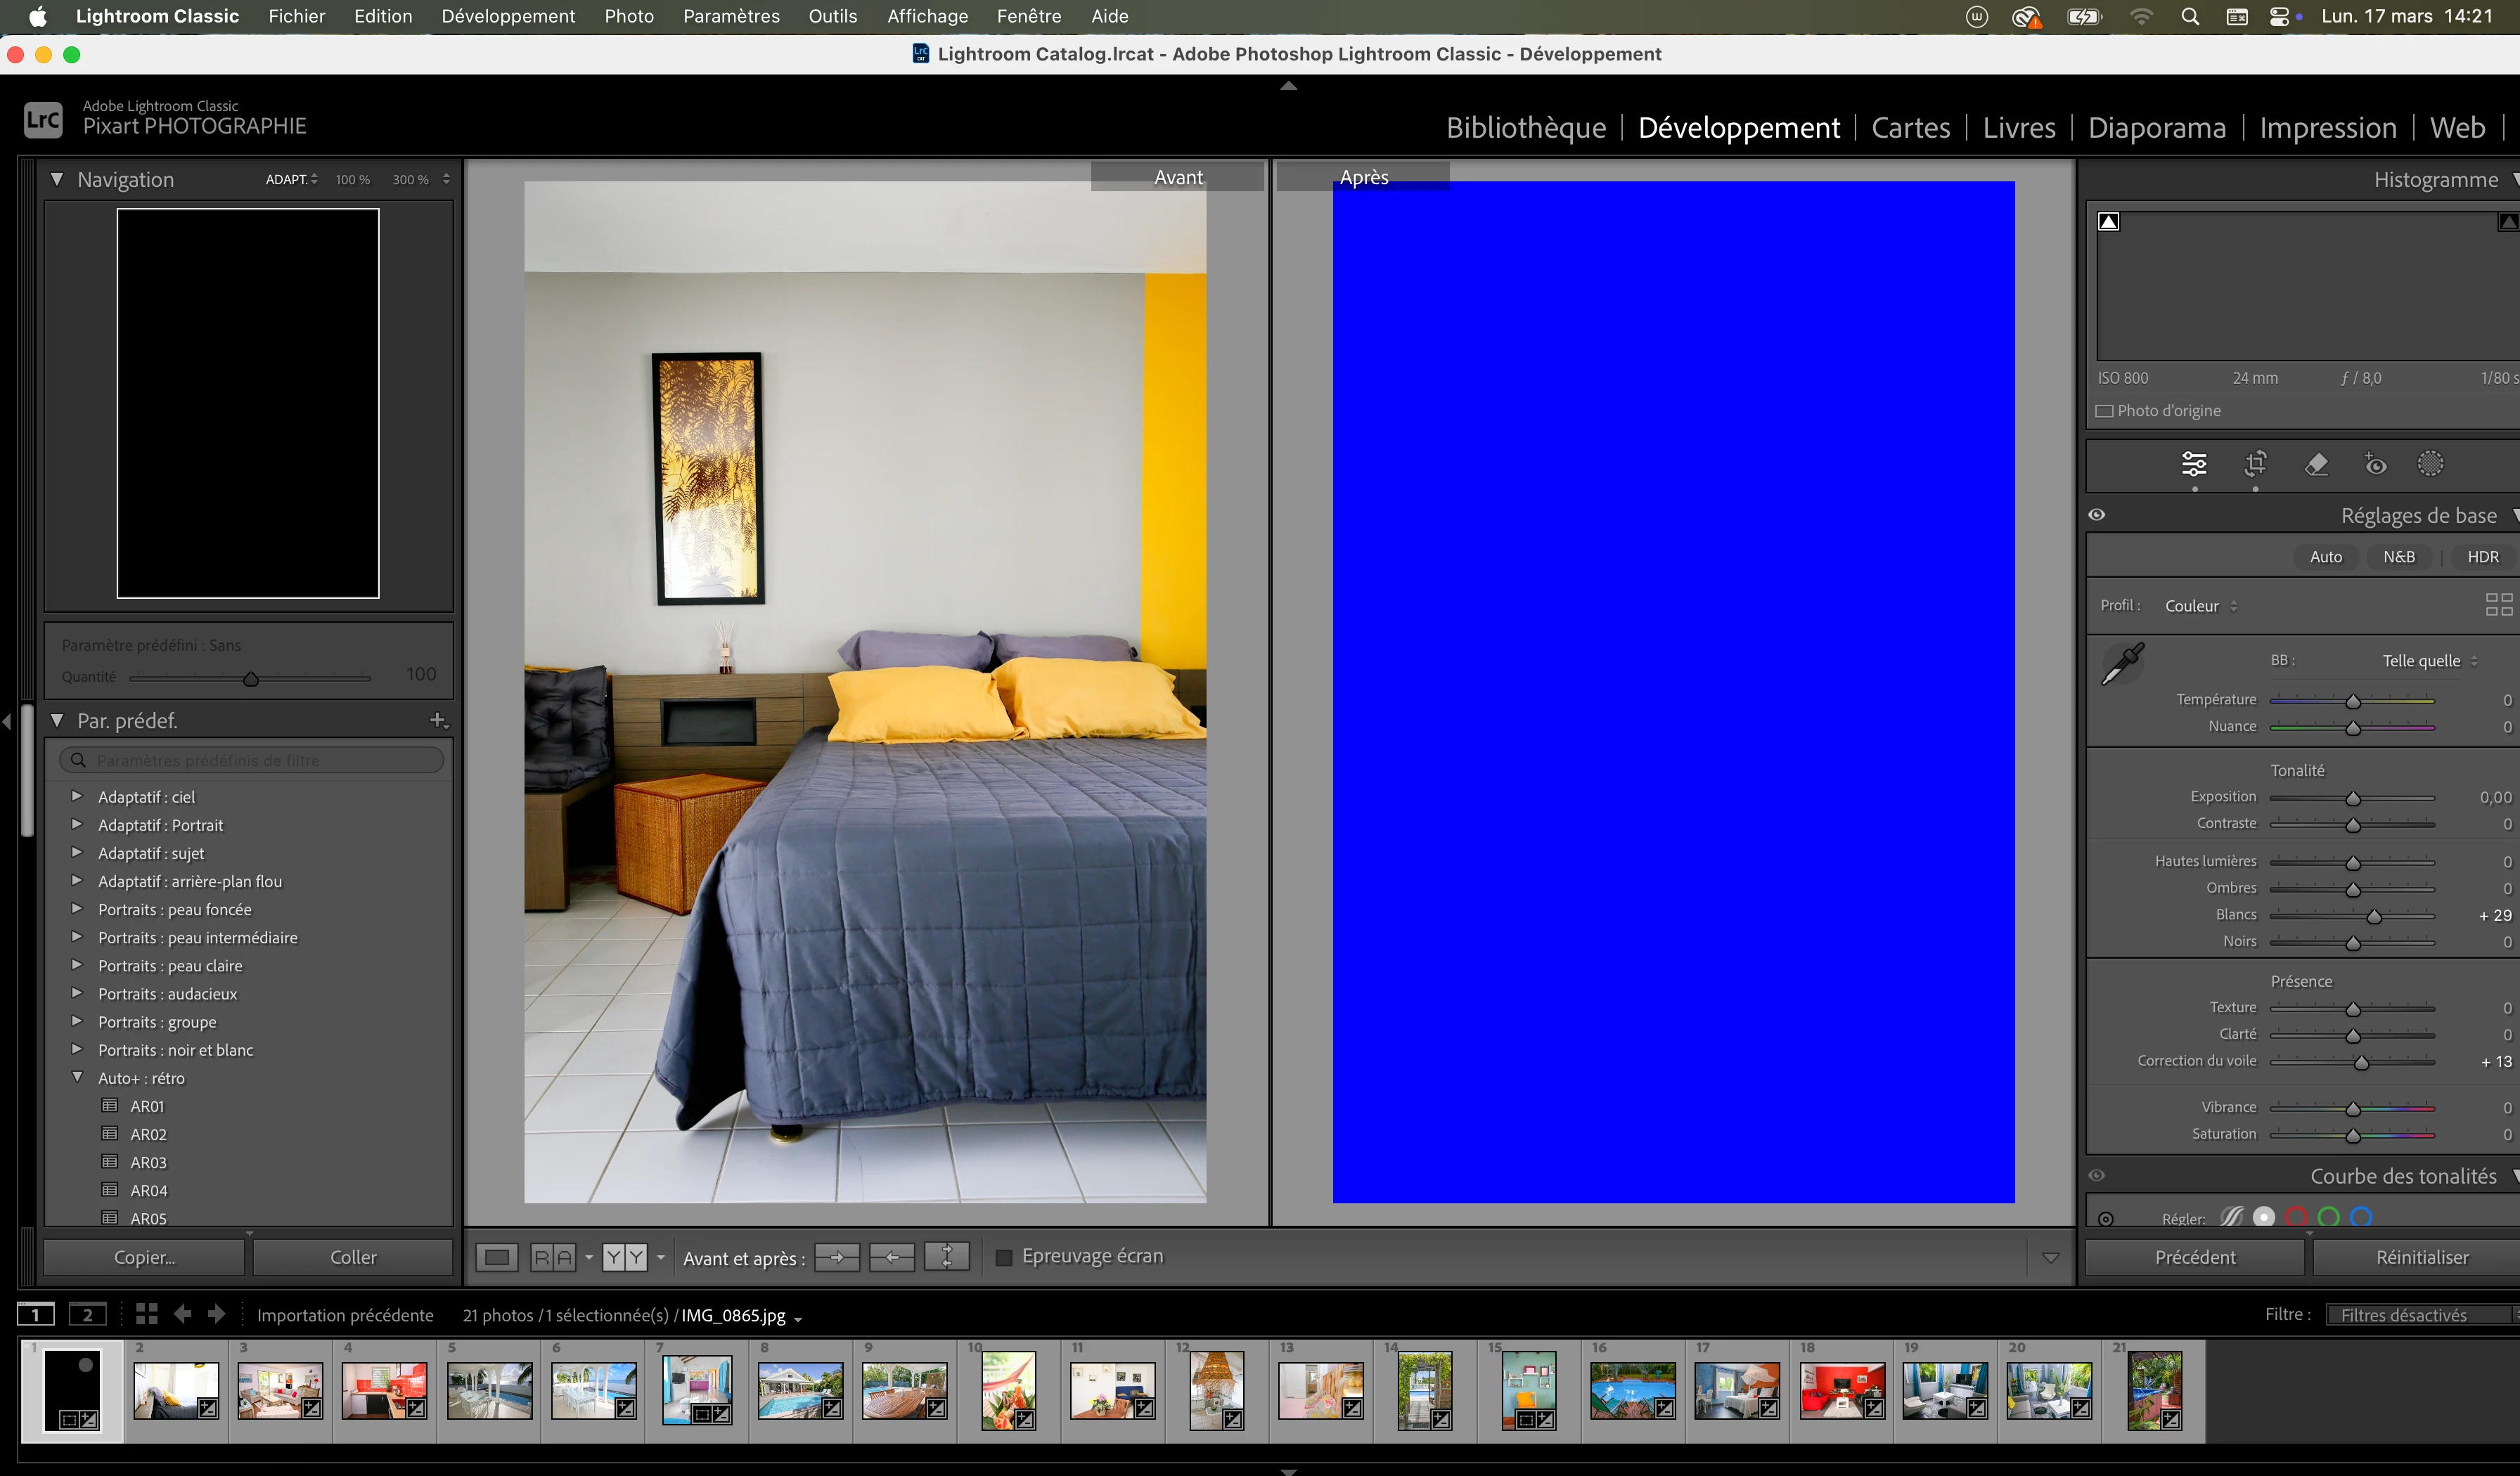Screen dimensions: 2520x1476
Task: Pick the white balance eyedropper
Action: [2123, 663]
